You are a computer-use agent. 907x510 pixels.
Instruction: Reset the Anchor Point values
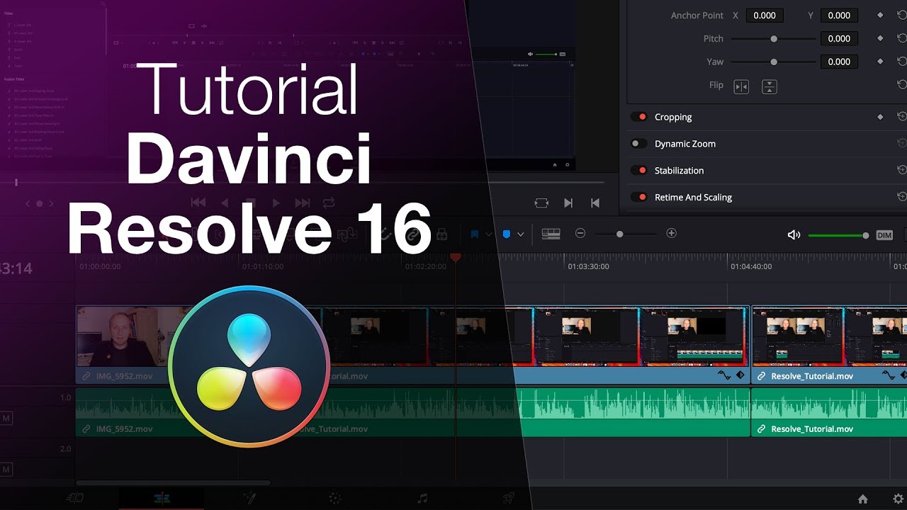tap(901, 15)
